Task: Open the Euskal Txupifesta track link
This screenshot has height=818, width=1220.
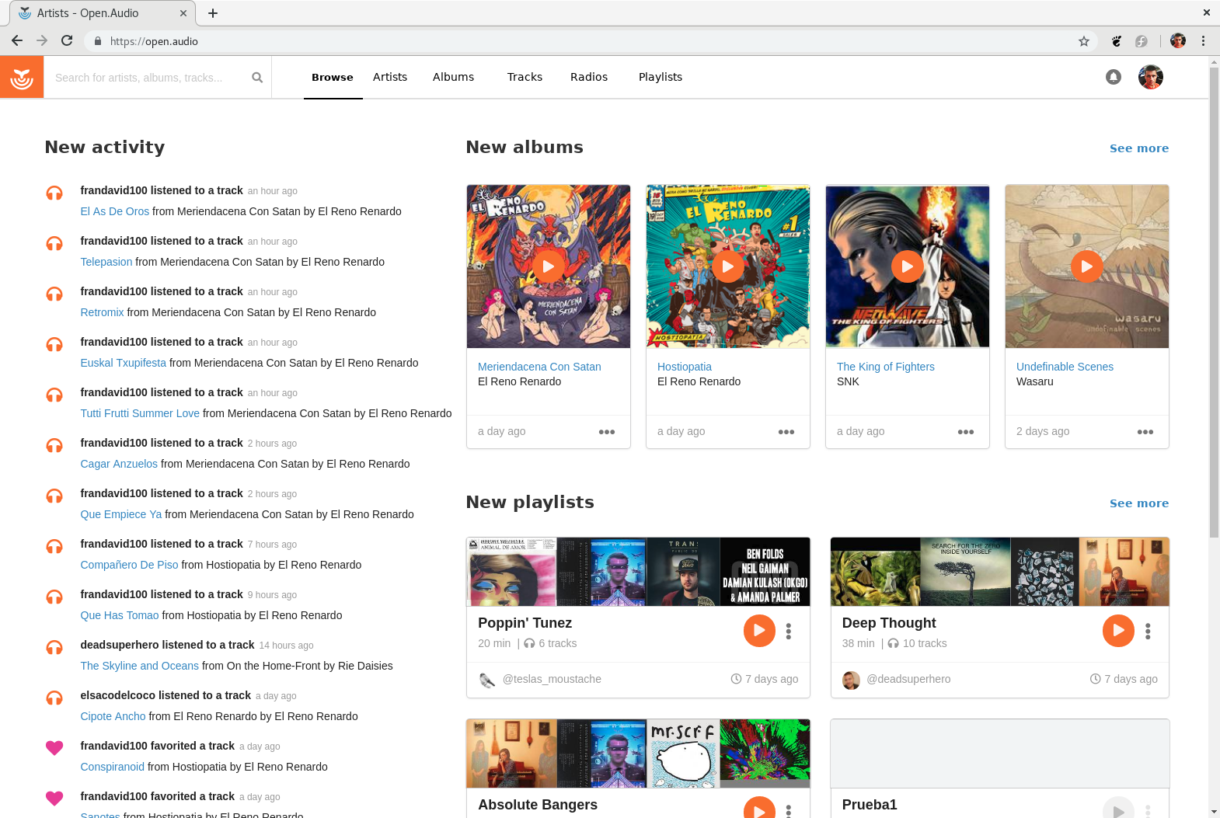Action: click(124, 363)
